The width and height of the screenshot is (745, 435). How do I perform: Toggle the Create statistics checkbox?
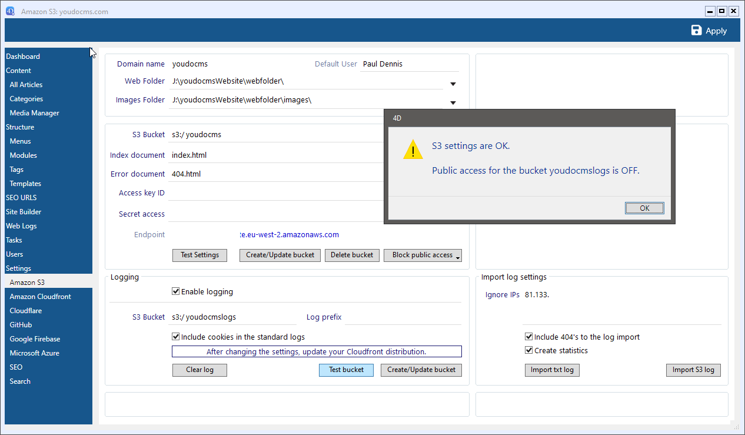pyautogui.click(x=528, y=350)
